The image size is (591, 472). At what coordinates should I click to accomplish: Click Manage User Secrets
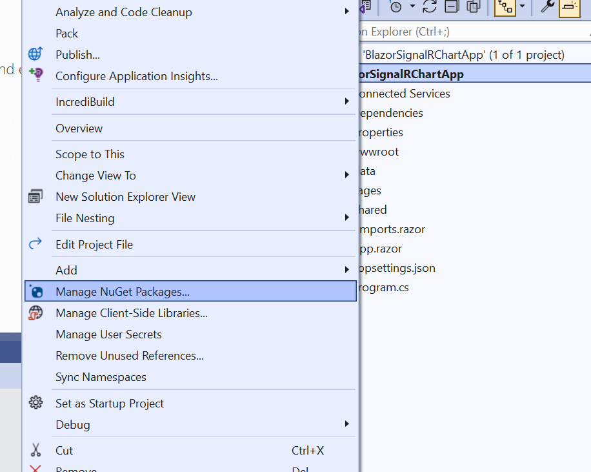(x=108, y=334)
